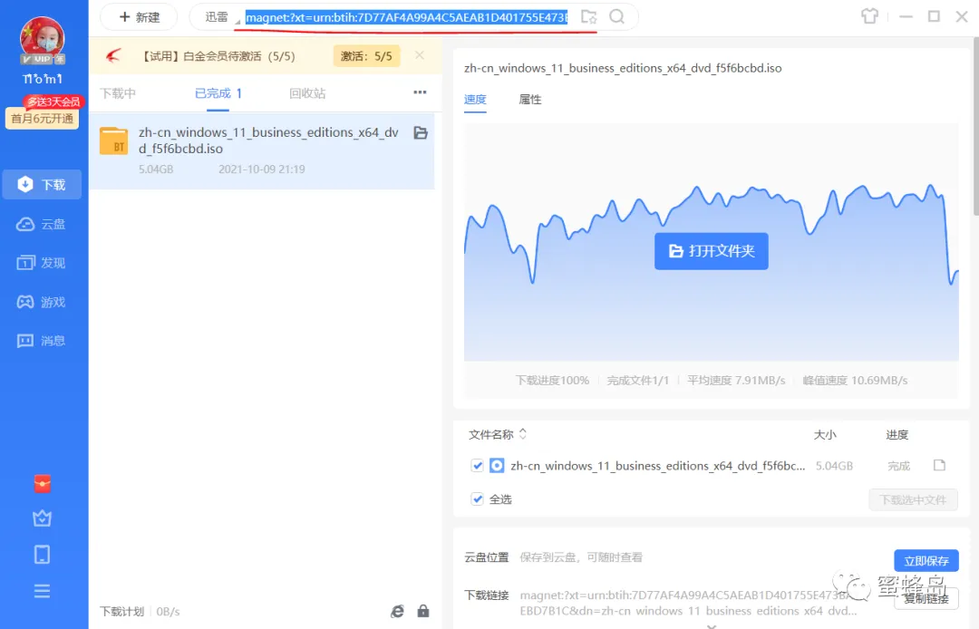Viewport: 979px width, 629px height.
Task: Switch to the 速度 speed tab
Action: pyautogui.click(x=475, y=99)
